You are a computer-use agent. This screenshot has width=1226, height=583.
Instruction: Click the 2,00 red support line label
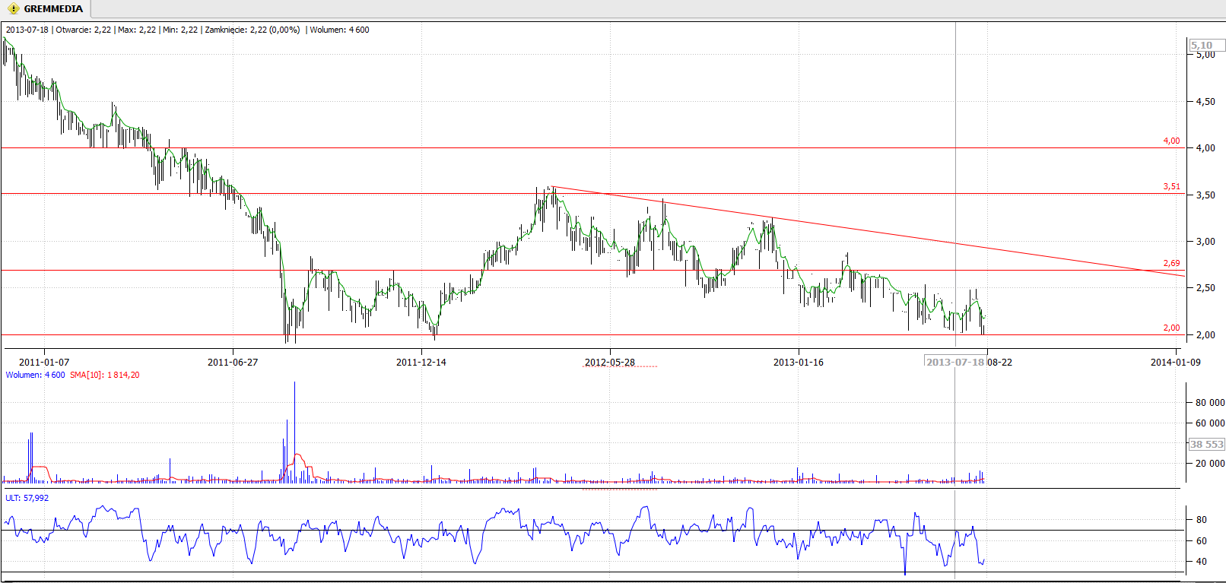tap(1171, 328)
